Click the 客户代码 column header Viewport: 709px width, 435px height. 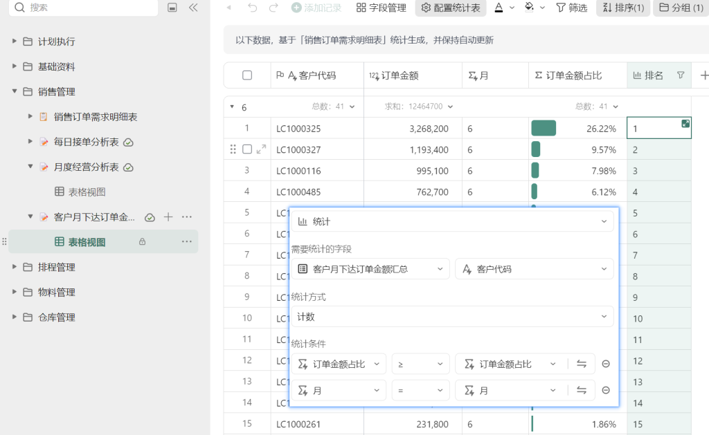(317, 75)
